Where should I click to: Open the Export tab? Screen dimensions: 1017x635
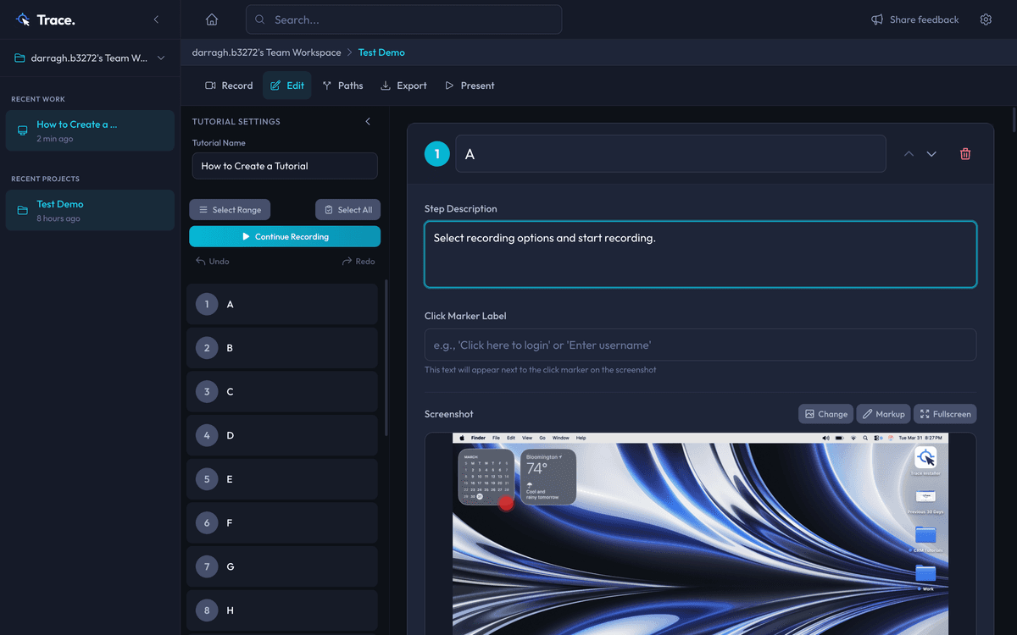click(403, 86)
